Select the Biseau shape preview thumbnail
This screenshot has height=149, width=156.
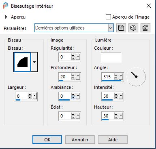(22, 62)
